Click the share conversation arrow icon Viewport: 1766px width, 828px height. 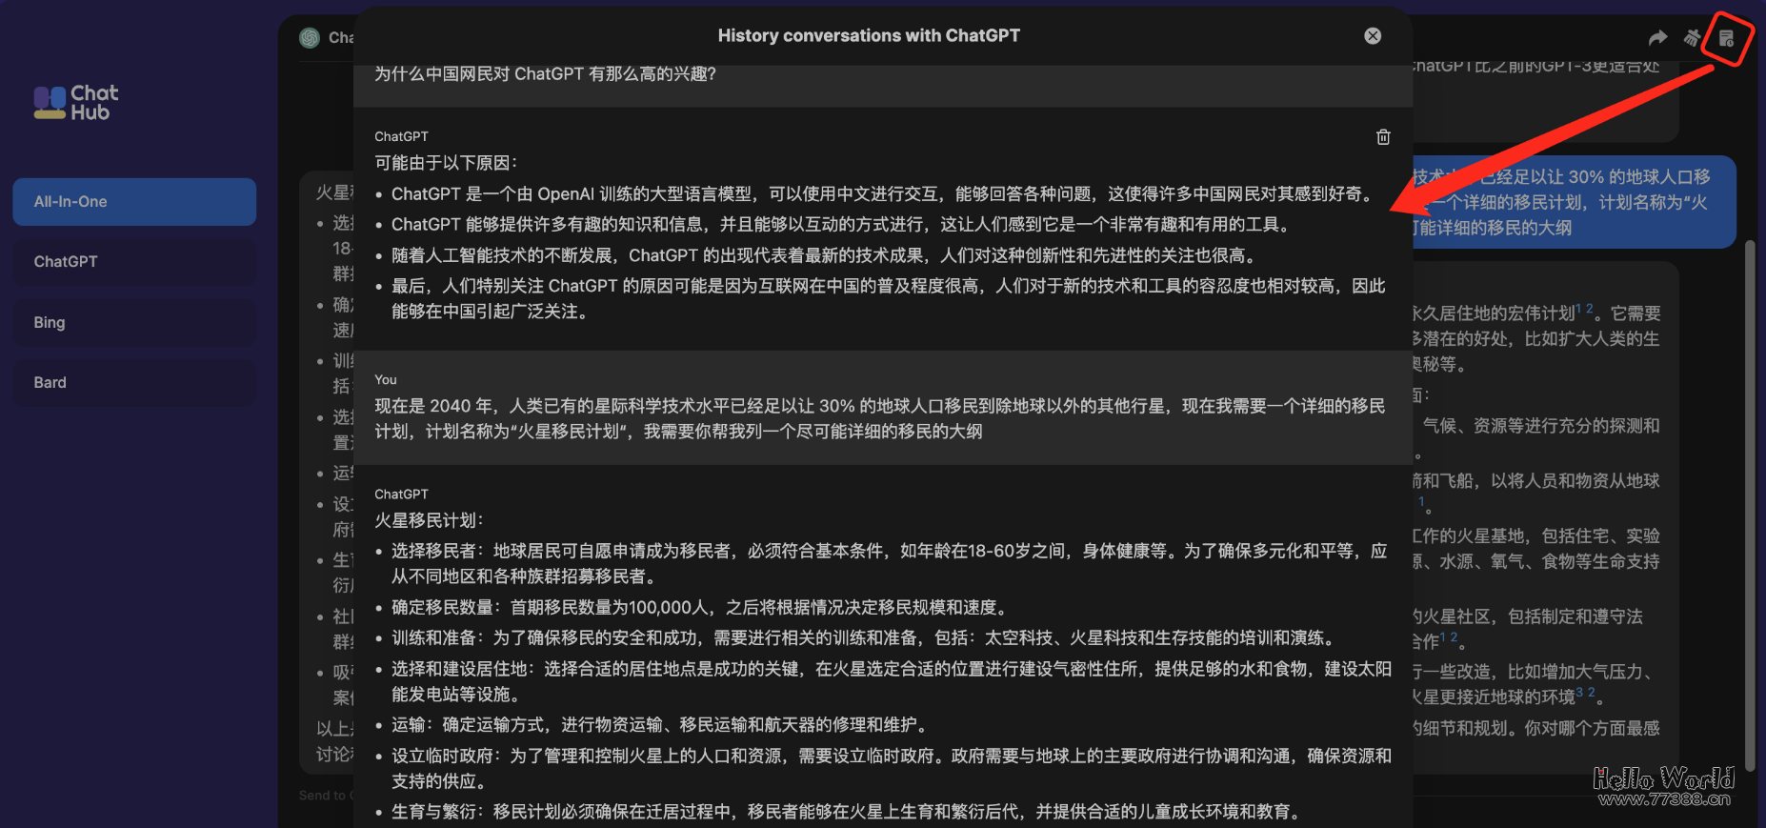tap(1658, 37)
